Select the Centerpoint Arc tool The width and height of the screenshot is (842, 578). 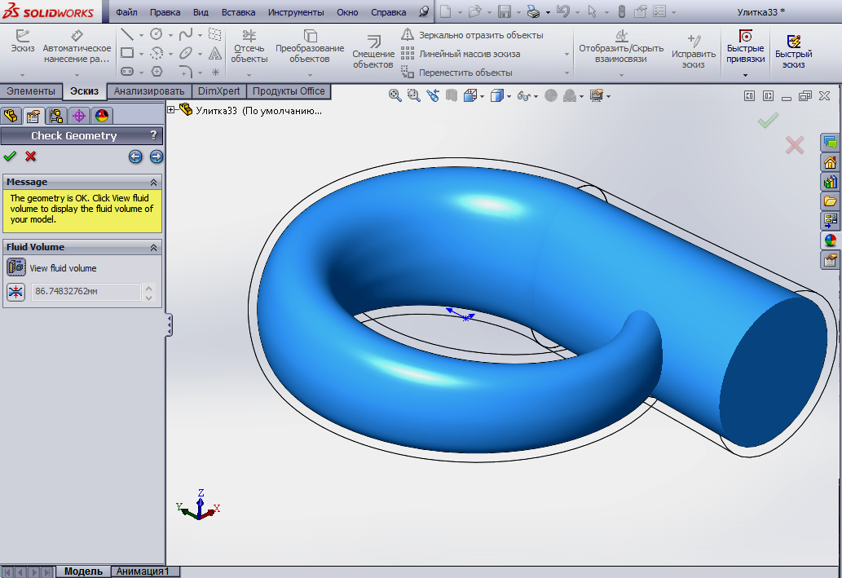156,53
